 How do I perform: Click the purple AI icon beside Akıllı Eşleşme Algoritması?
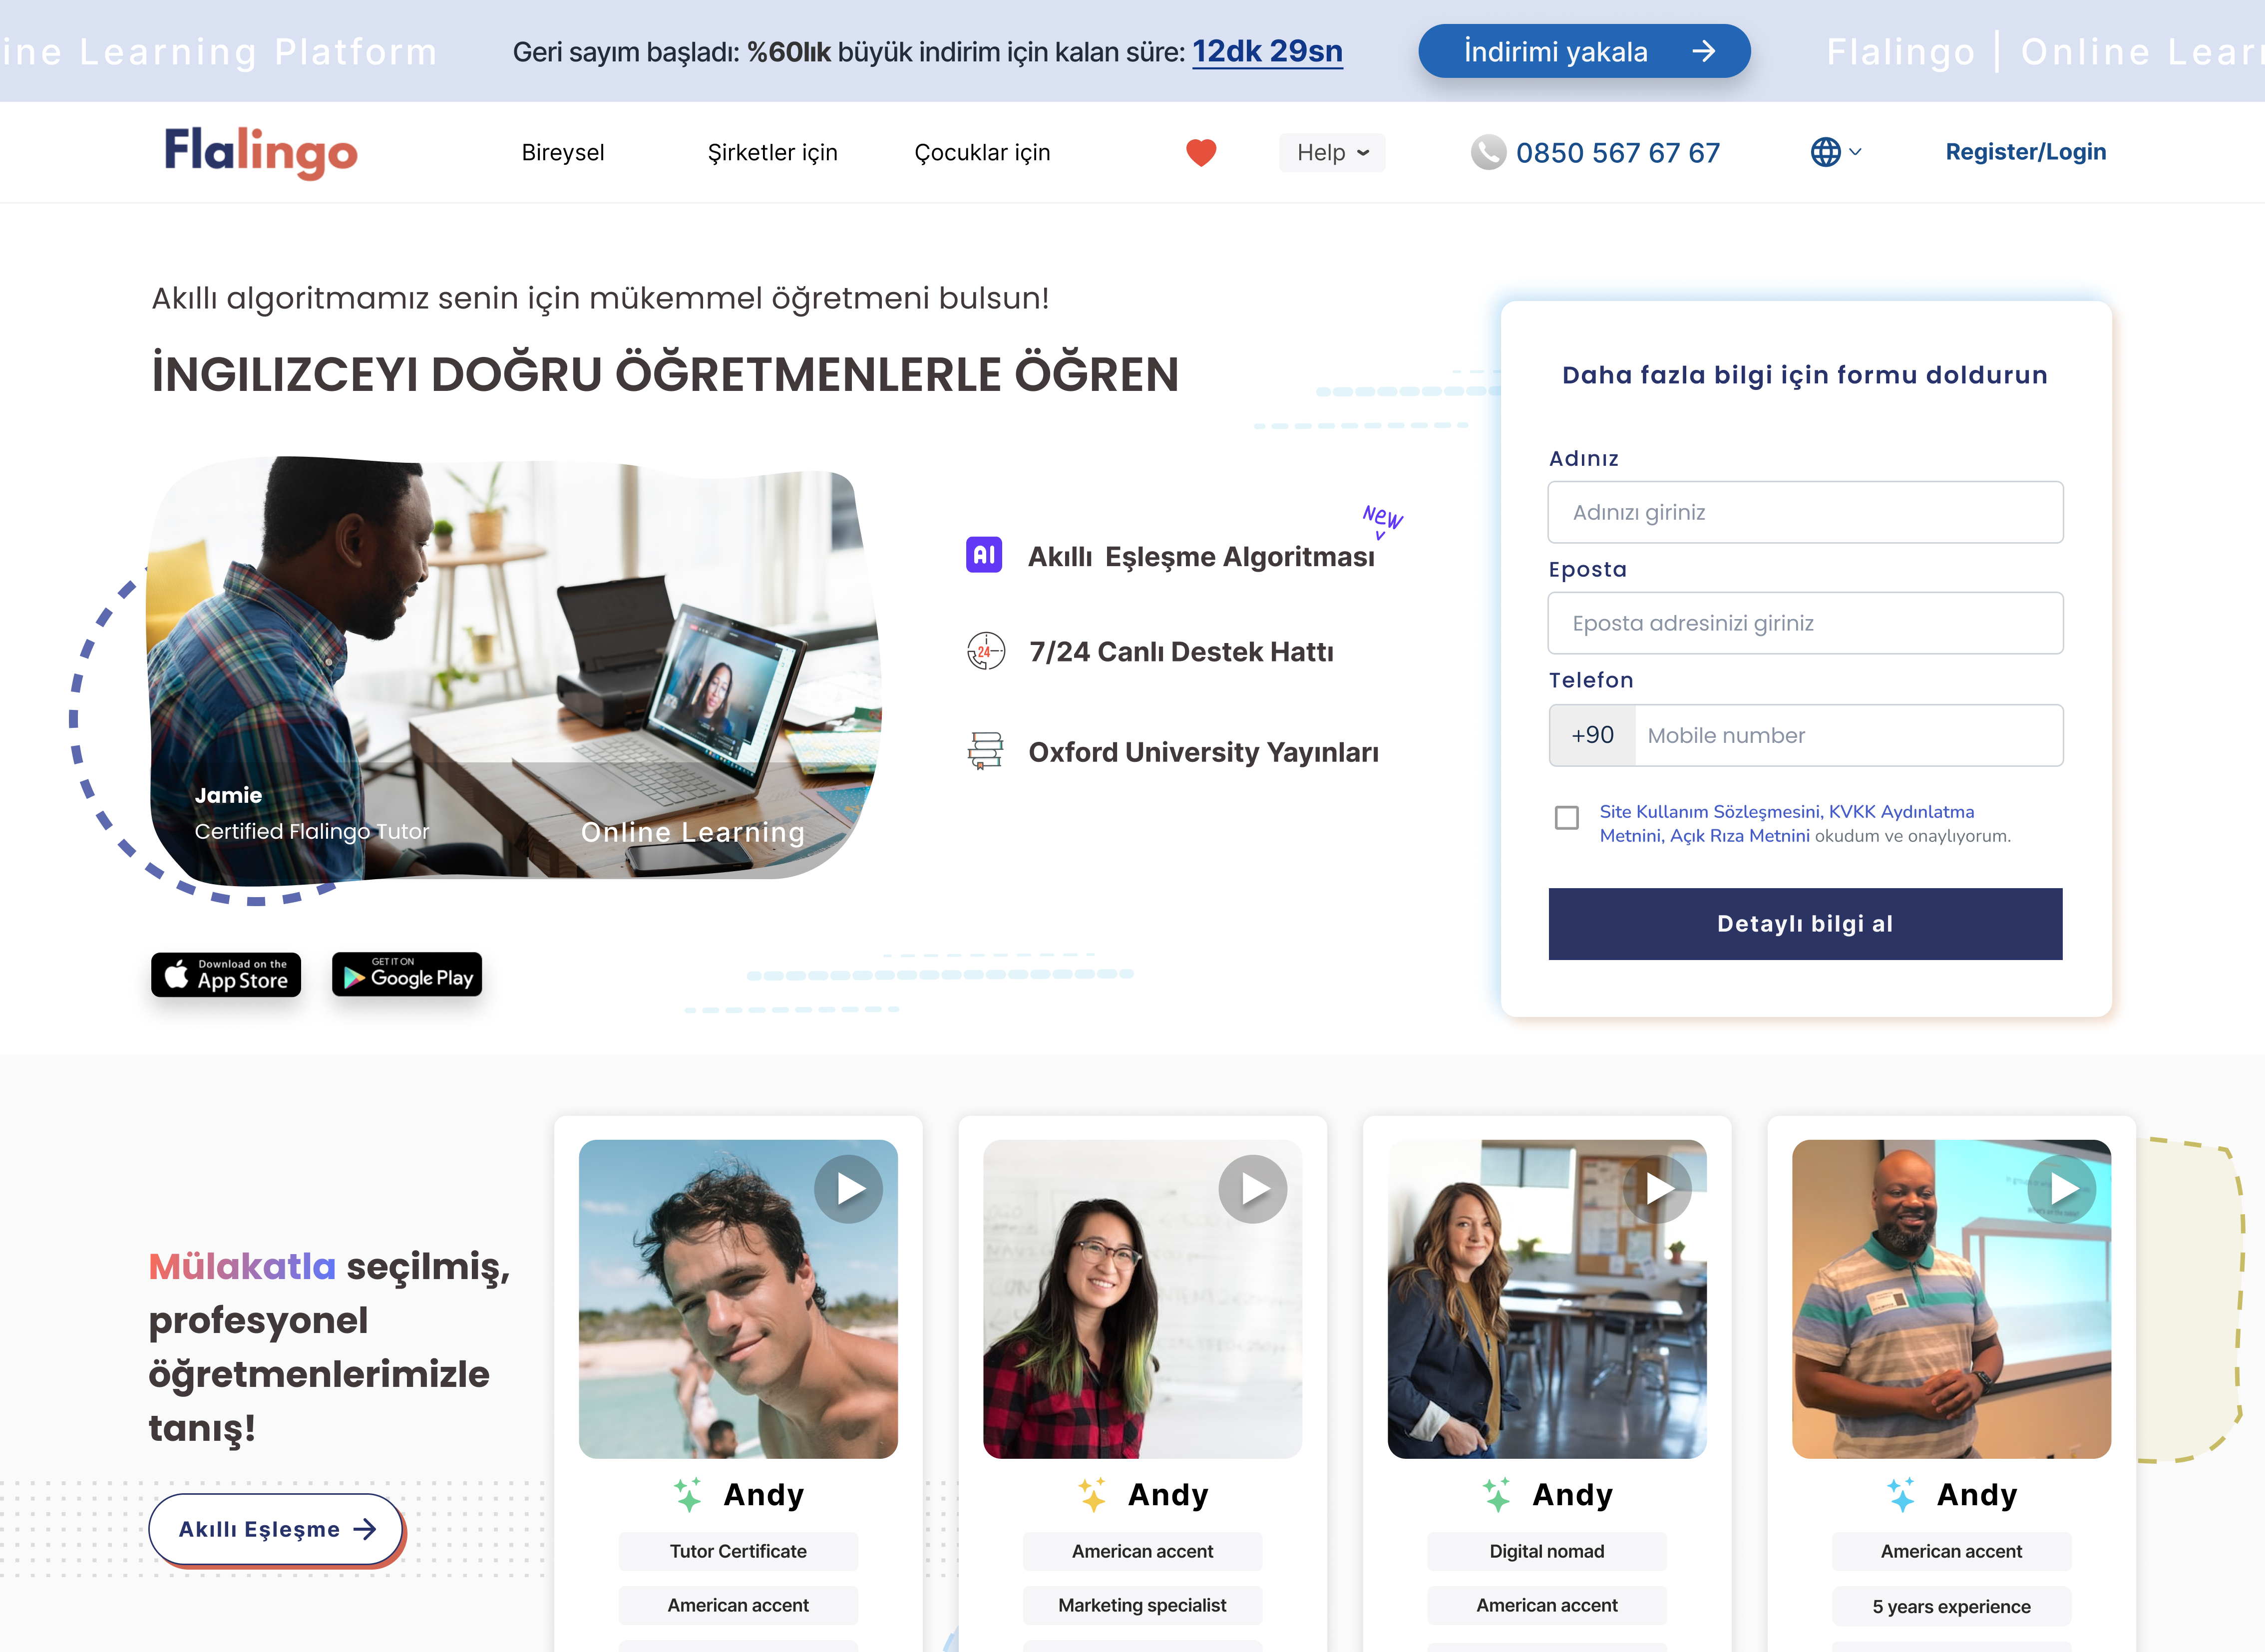tap(984, 555)
